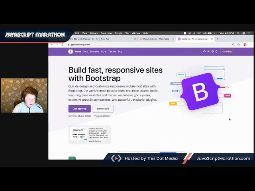Click the AirPlay display icon in menu bar
Viewport: 255px width, 191px height.
point(189,33)
